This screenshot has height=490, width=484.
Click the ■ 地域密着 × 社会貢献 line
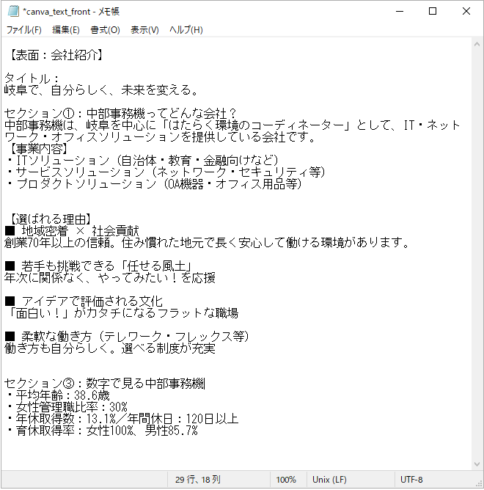72,231
